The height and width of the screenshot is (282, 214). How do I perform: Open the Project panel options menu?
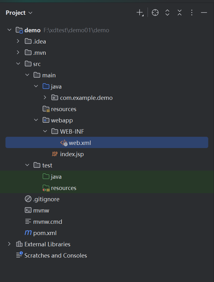coord(192,13)
